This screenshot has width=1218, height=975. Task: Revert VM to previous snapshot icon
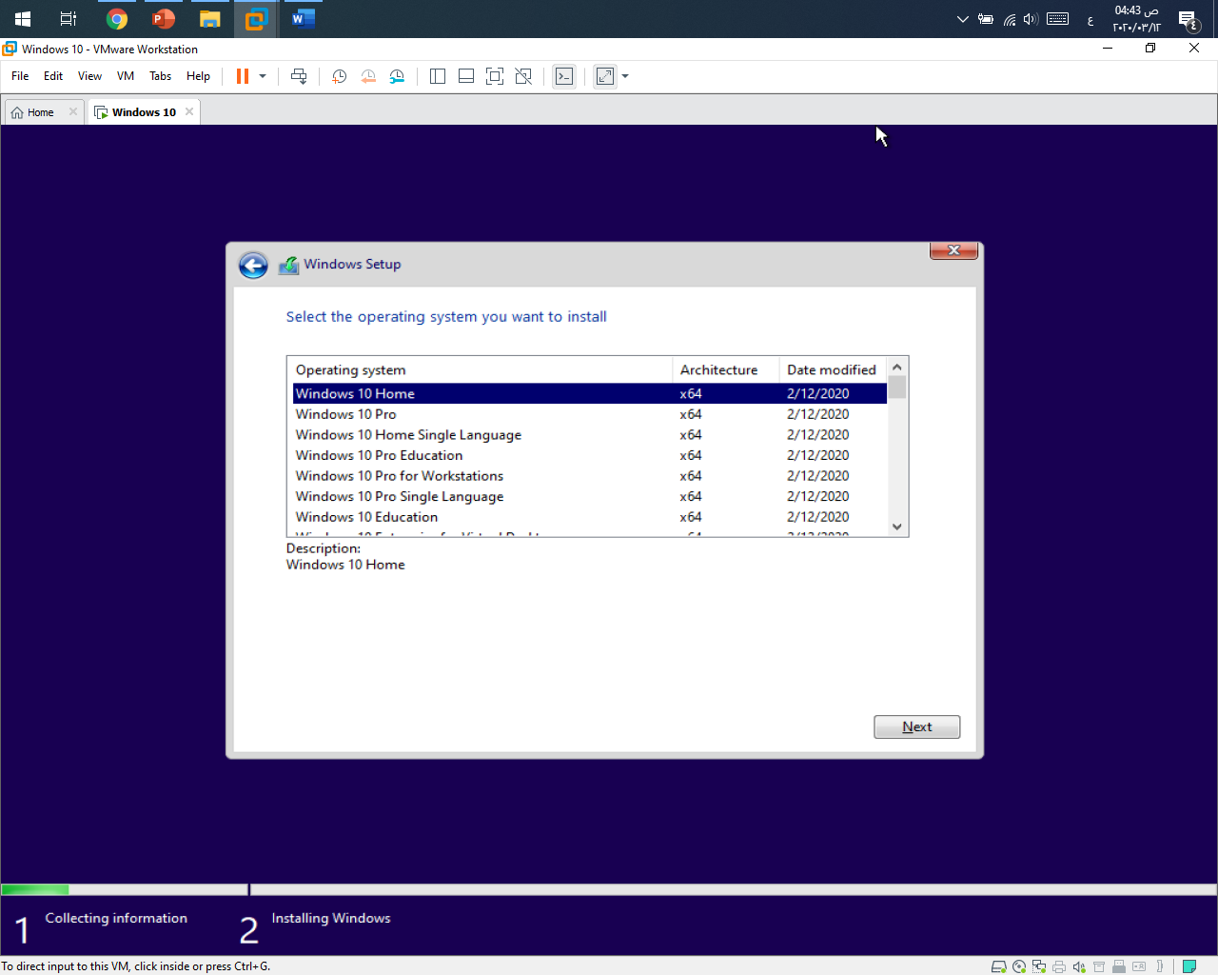click(x=368, y=76)
